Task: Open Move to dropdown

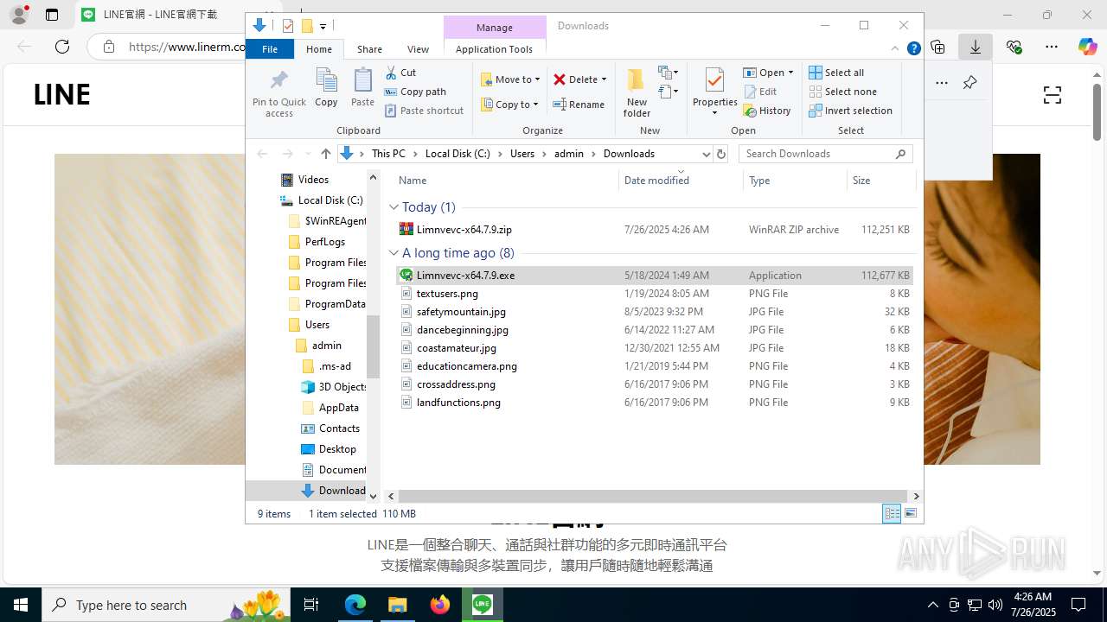Action: click(x=510, y=79)
